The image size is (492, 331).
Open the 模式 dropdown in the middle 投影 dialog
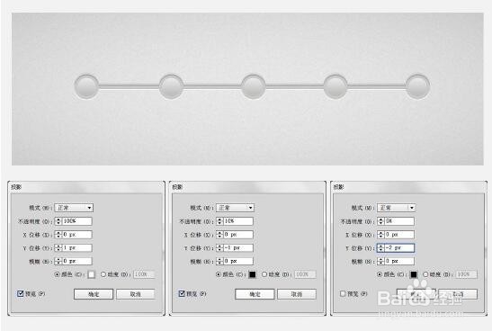point(235,208)
